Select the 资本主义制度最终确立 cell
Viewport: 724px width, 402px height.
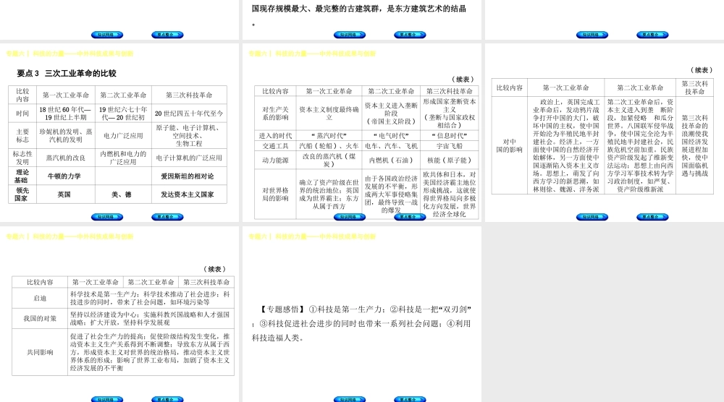pyautogui.click(x=329, y=114)
